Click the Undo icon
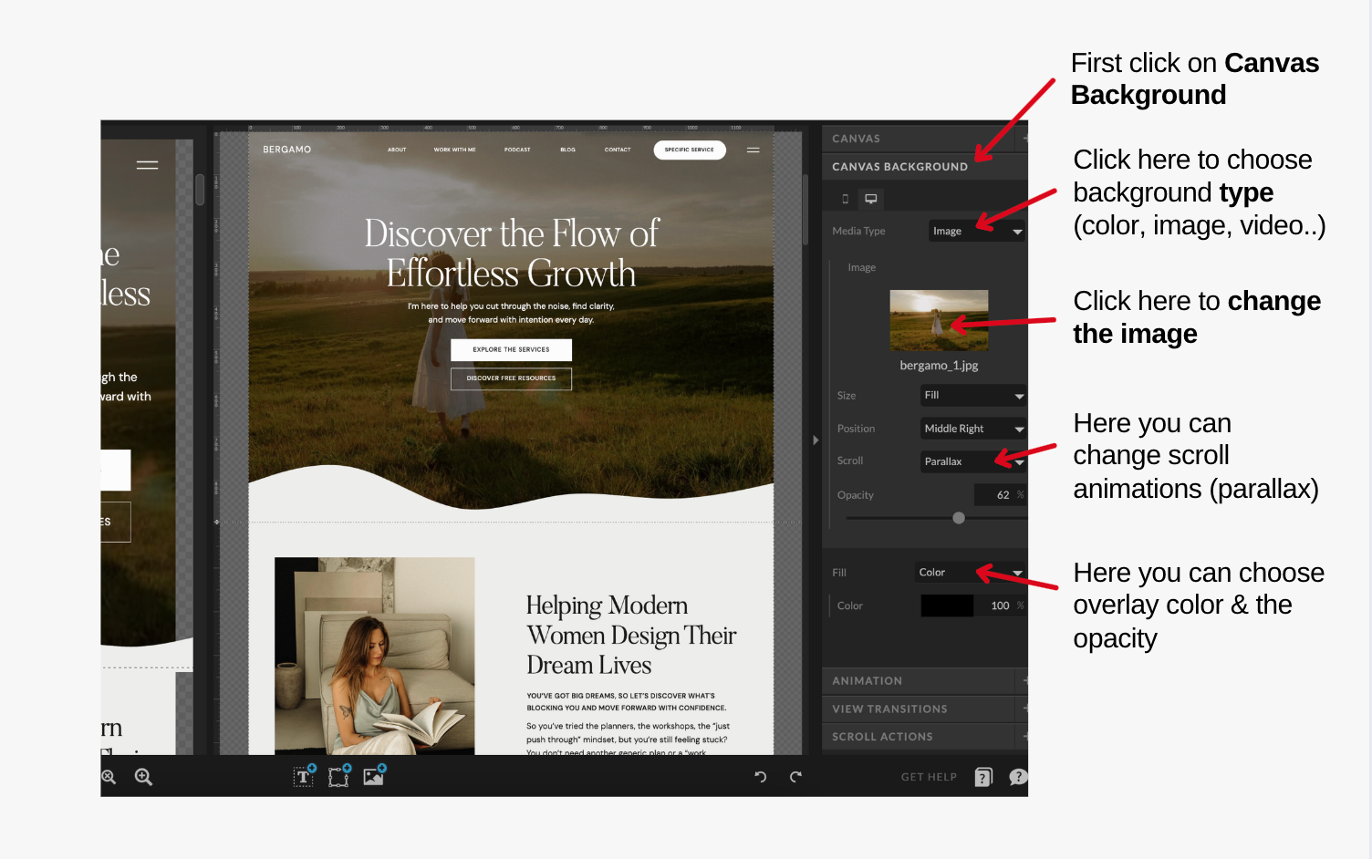1372x859 pixels. point(761,776)
